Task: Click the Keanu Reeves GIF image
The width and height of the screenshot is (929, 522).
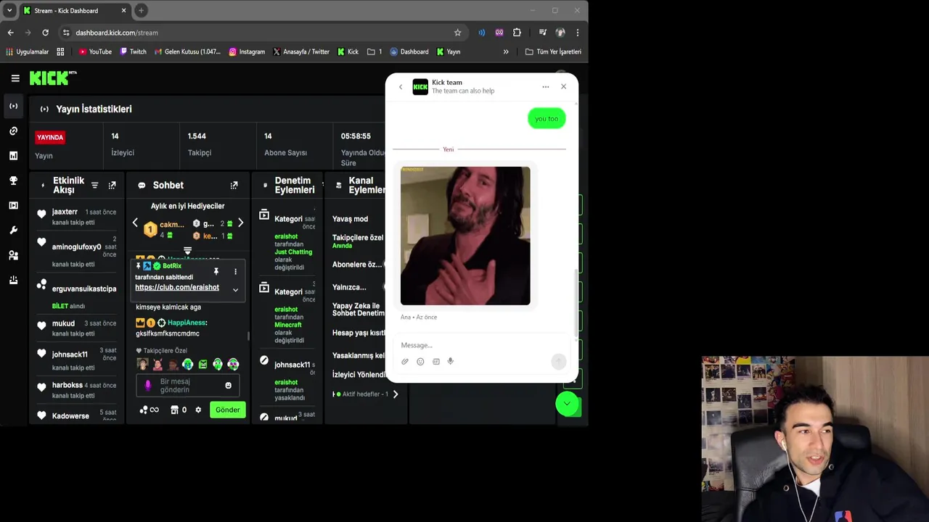Action: click(465, 236)
